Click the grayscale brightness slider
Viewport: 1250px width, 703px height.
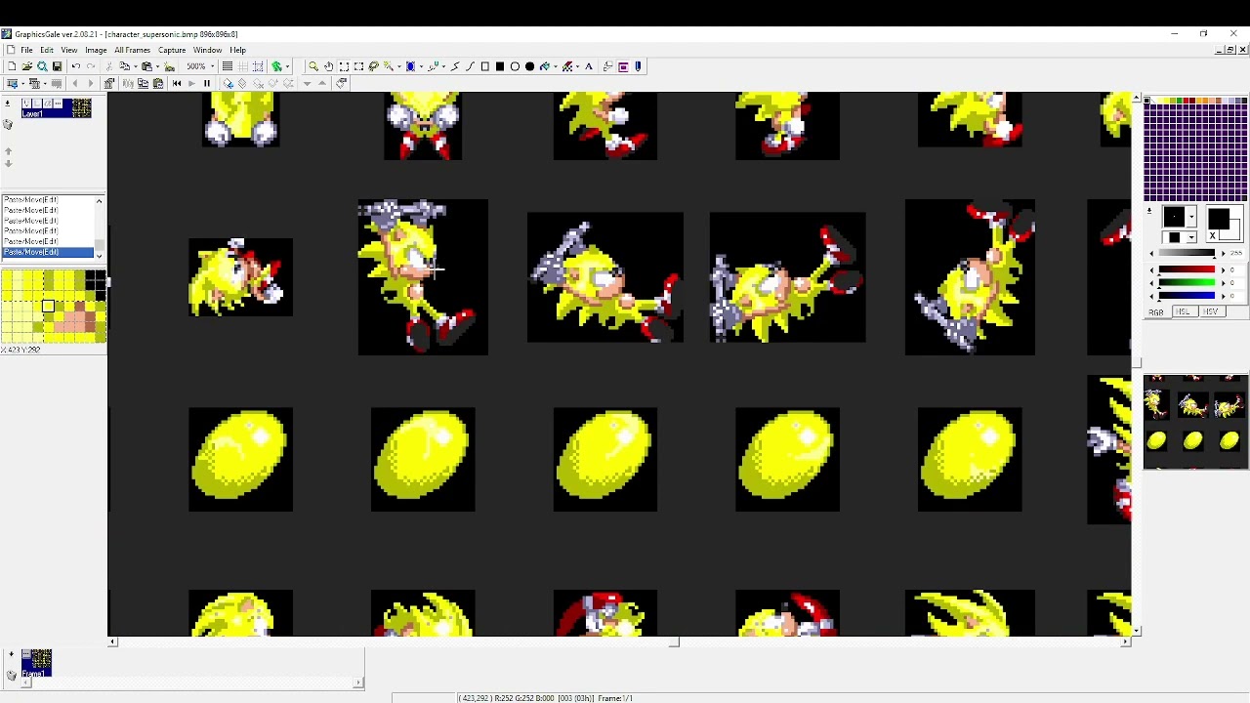(x=1187, y=252)
